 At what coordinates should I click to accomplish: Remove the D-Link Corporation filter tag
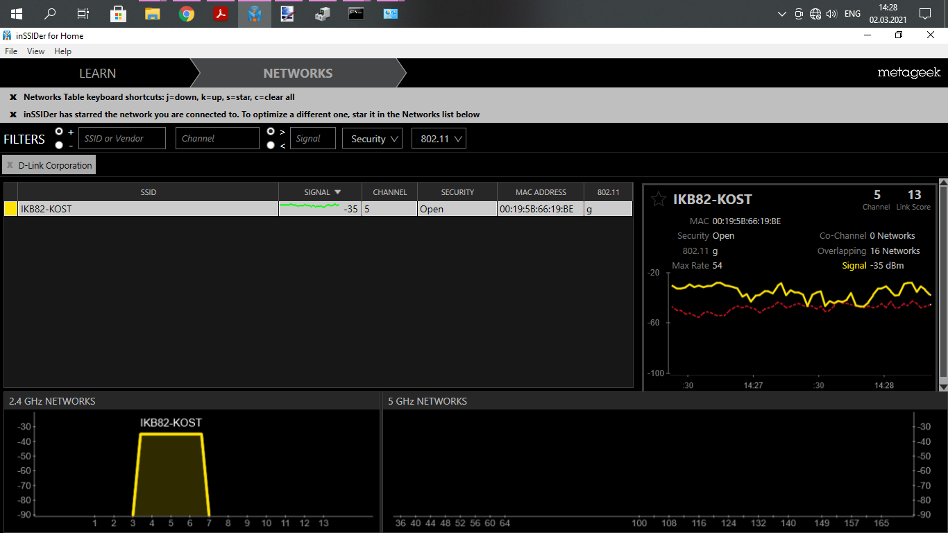coord(10,165)
